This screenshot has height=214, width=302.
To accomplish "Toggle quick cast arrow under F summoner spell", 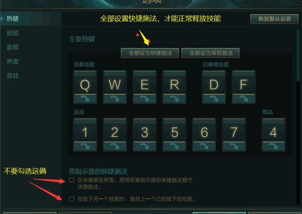I will pyautogui.click(x=244, y=99).
